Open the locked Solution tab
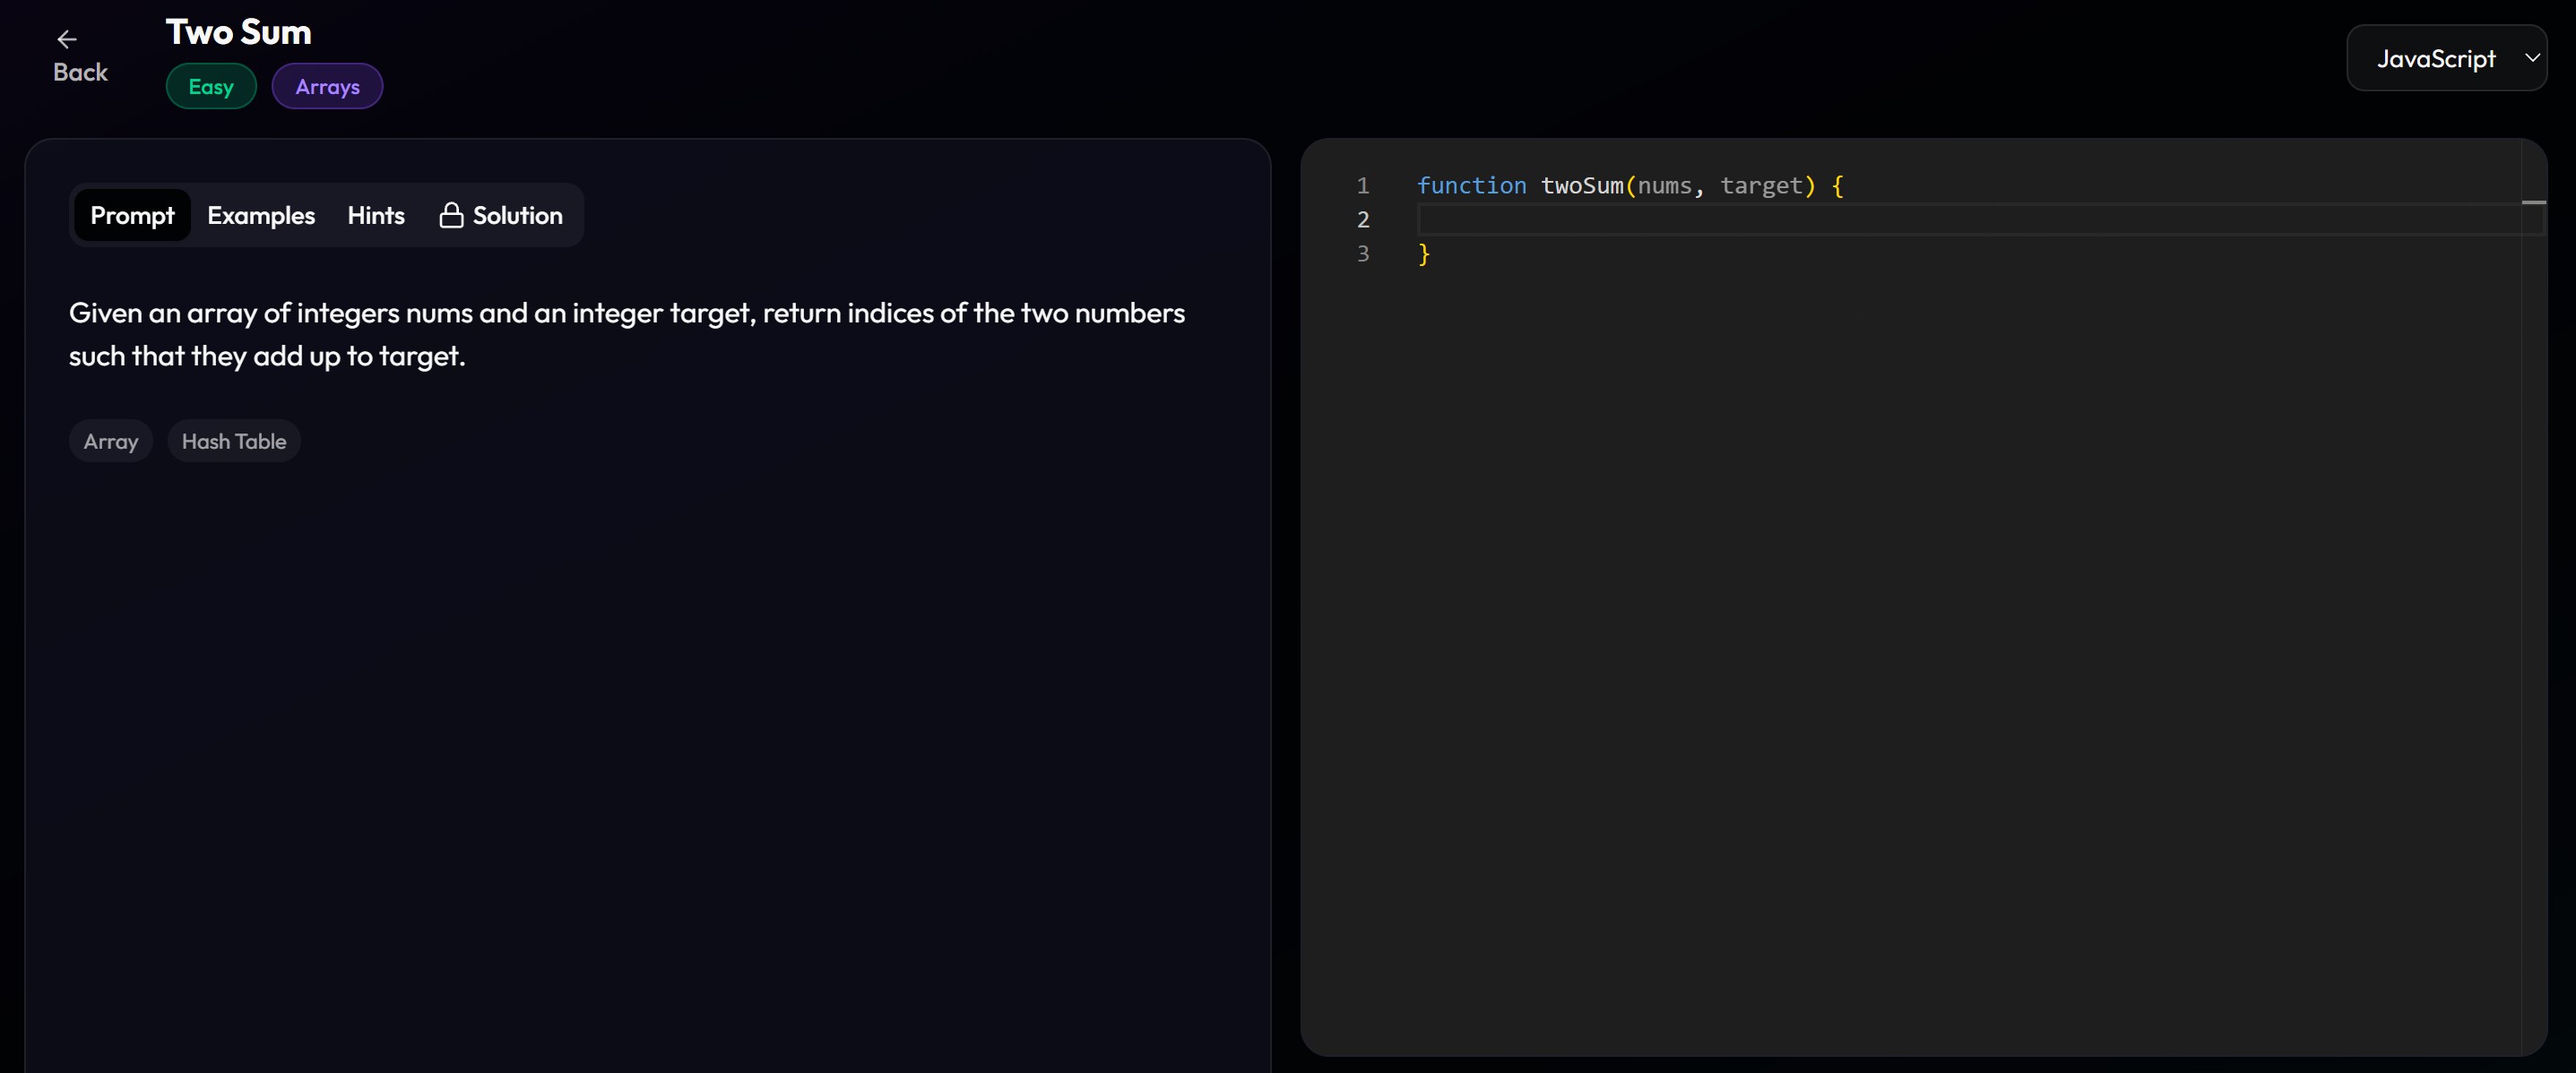2576x1073 pixels. [x=516, y=215]
